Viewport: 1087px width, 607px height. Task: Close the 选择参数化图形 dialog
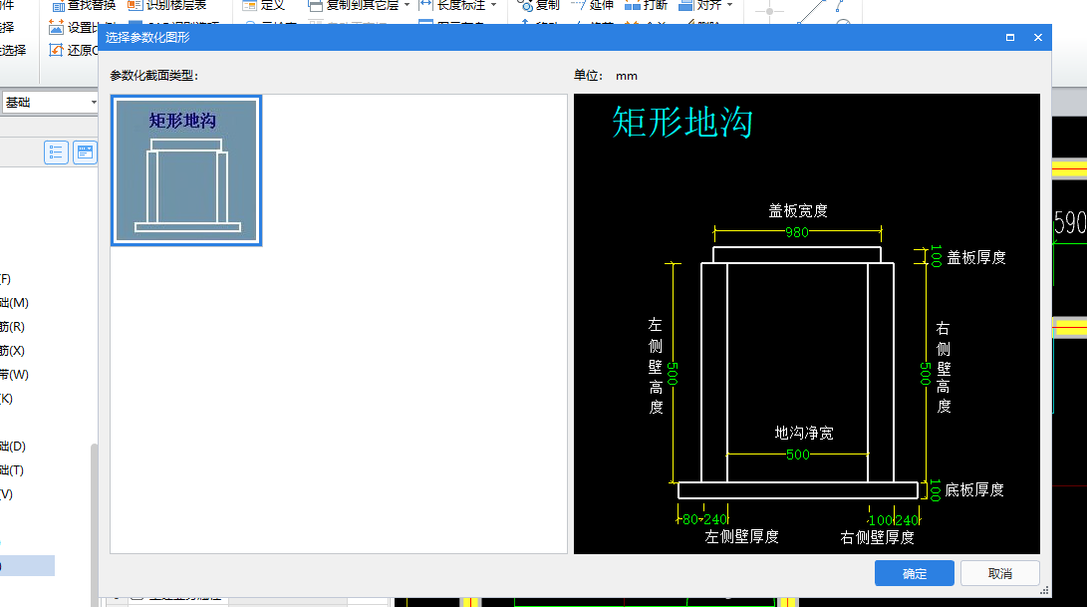pos(1038,38)
